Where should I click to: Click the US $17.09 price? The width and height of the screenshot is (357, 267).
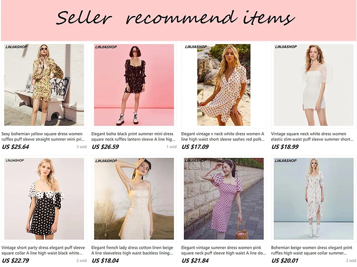[x=195, y=147]
